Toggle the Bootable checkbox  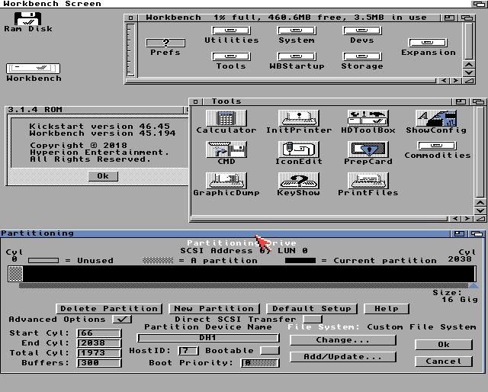click(x=269, y=351)
